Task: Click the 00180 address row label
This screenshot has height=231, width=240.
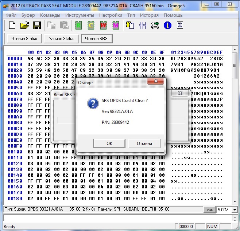Action: [x=15, y=199]
